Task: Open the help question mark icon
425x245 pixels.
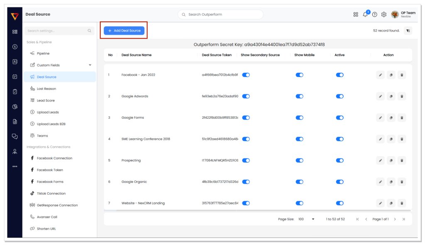Action: click(375, 14)
